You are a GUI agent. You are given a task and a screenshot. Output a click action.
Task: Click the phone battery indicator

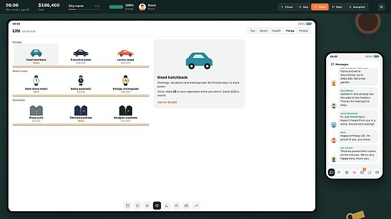point(376,57)
